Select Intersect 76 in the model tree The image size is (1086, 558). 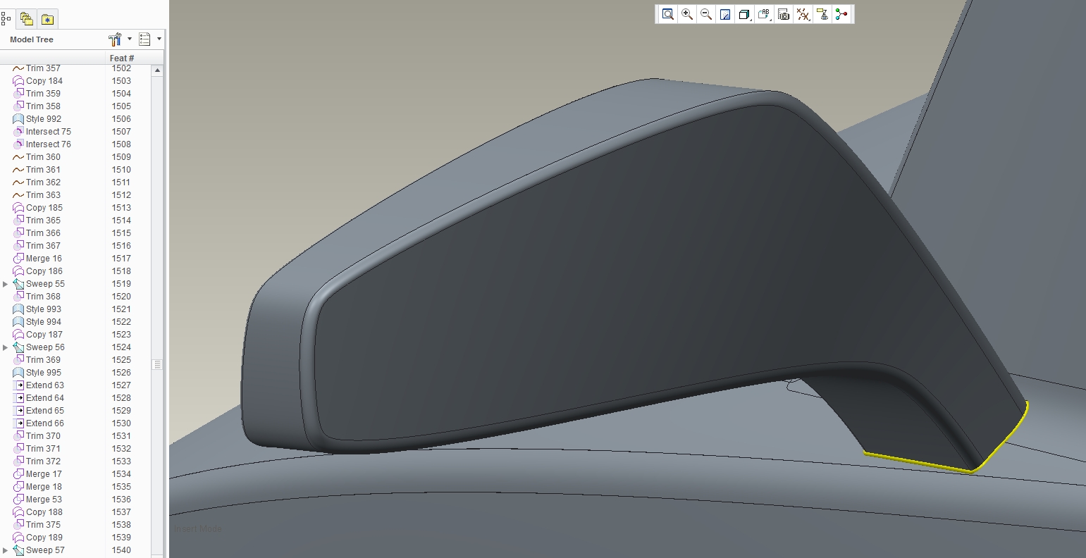(x=49, y=144)
